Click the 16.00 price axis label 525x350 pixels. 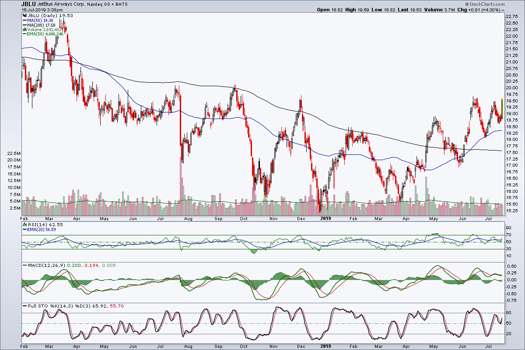click(x=511, y=191)
